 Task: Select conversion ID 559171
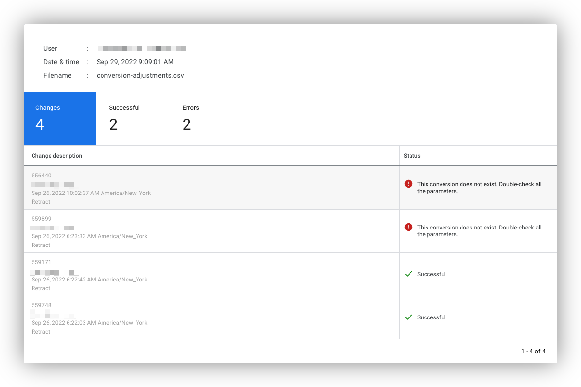point(41,262)
